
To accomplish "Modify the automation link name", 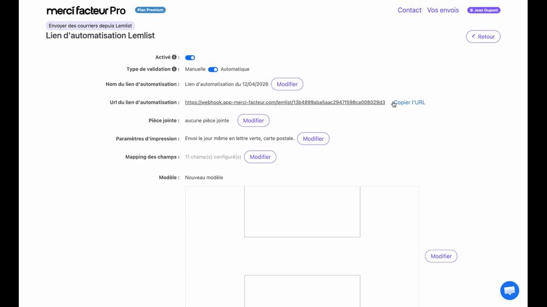I will point(287,84).
